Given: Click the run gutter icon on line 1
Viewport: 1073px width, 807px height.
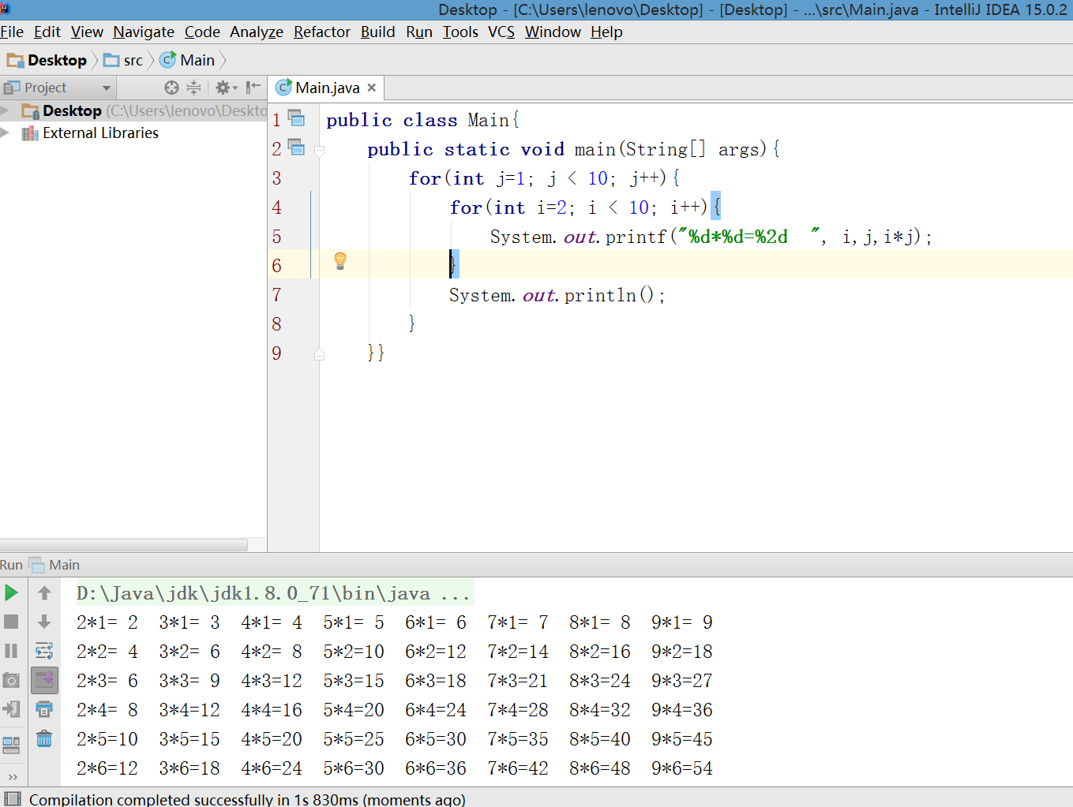Looking at the screenshot, I should 297,118.
